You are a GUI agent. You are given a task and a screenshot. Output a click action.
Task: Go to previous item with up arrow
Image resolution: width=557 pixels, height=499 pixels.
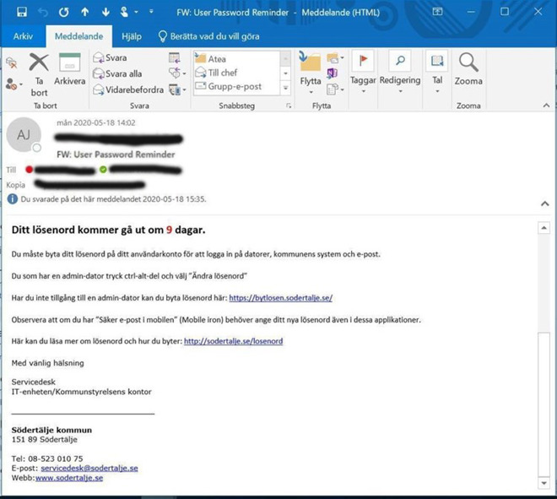tap(84, 12)
